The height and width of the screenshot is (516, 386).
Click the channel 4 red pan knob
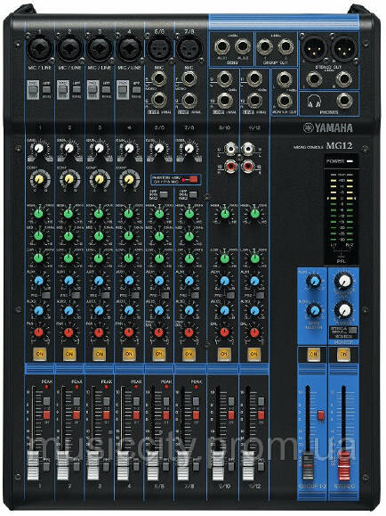point(129,332)
